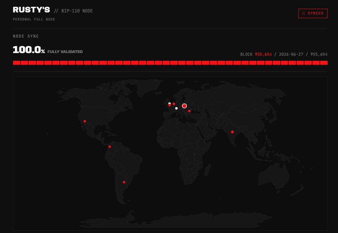Select the large ringed node marker in Eastern Europe
This screenshot has height=233, width=338.
(x=184, y=106)
